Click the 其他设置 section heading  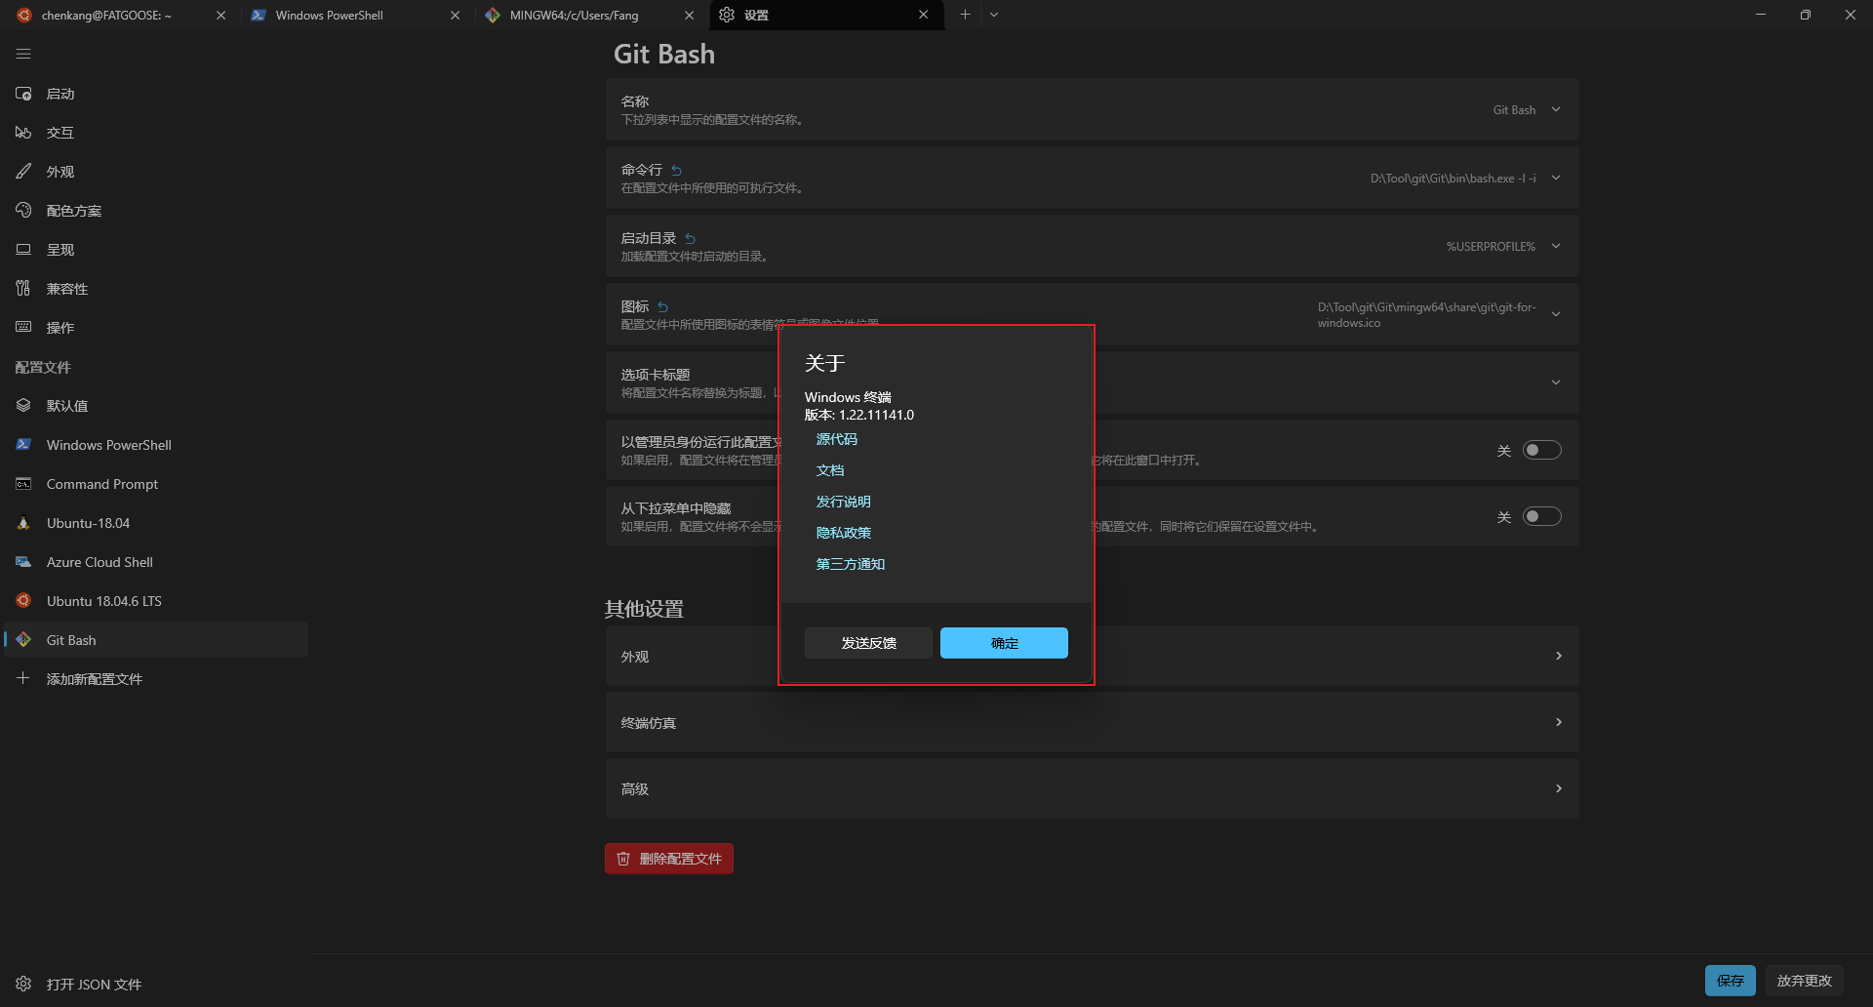pos(644,609)
